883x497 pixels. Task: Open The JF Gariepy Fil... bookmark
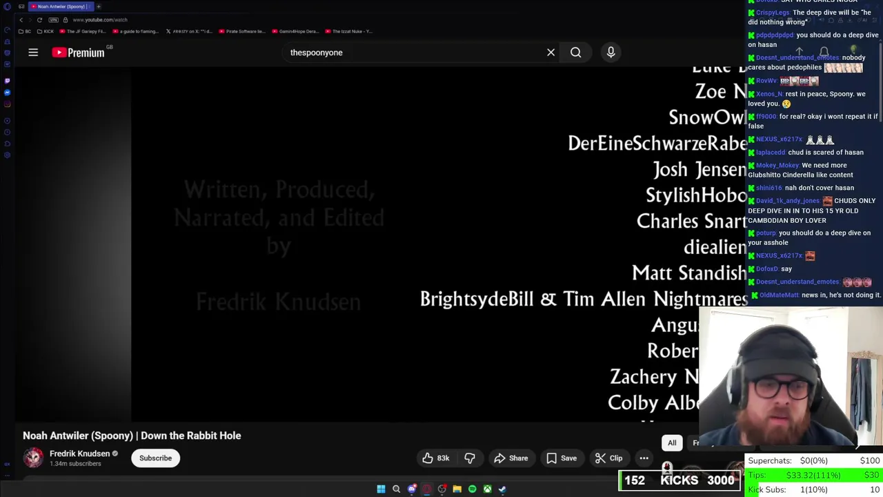pos(83,31)
